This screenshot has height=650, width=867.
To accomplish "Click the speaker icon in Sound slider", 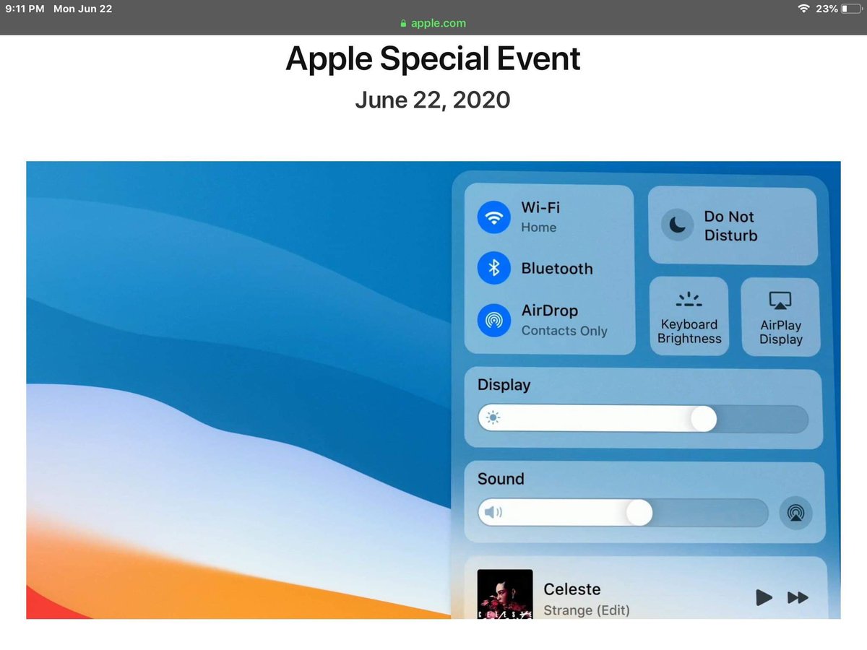I will (493, 513).
